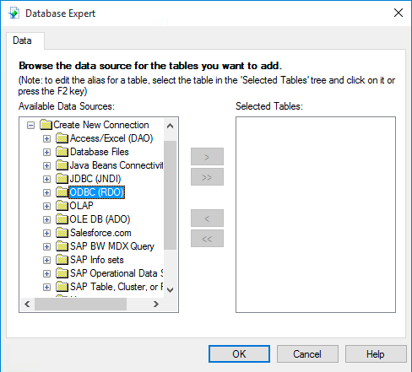Expand the SAP Operational Data node

[46, 273]
